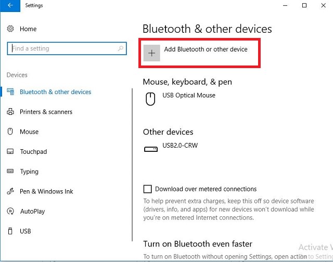Click the Home gear icon
The image size is (333, 262).
pyautogui.click(x=10, y=29)
